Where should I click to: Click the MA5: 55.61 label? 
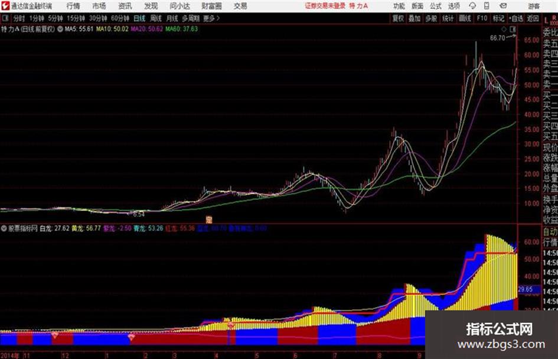[79, 29]
